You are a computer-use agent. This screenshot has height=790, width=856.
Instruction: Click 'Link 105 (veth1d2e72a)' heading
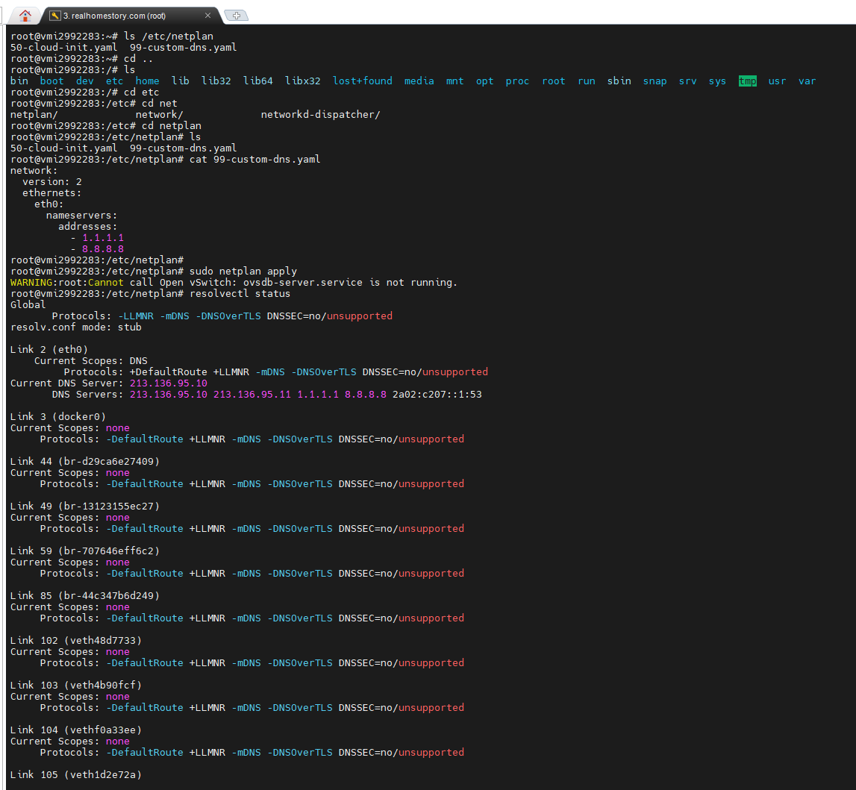click(x=76, y=775)
